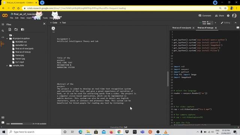Expand the sample_data folder
Viewport: 240px width, 135px height.
(7, 66)
